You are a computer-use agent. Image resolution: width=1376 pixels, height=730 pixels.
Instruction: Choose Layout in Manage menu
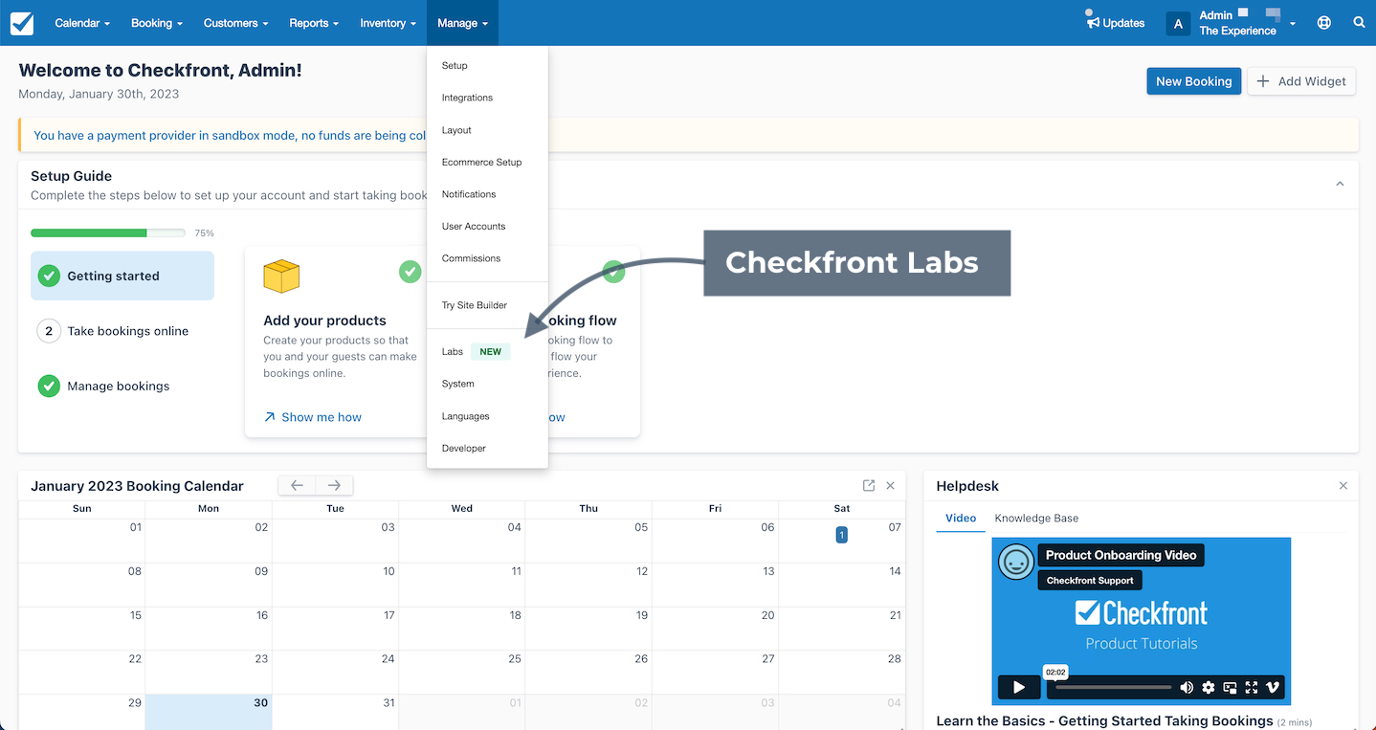tap(487, 130)
